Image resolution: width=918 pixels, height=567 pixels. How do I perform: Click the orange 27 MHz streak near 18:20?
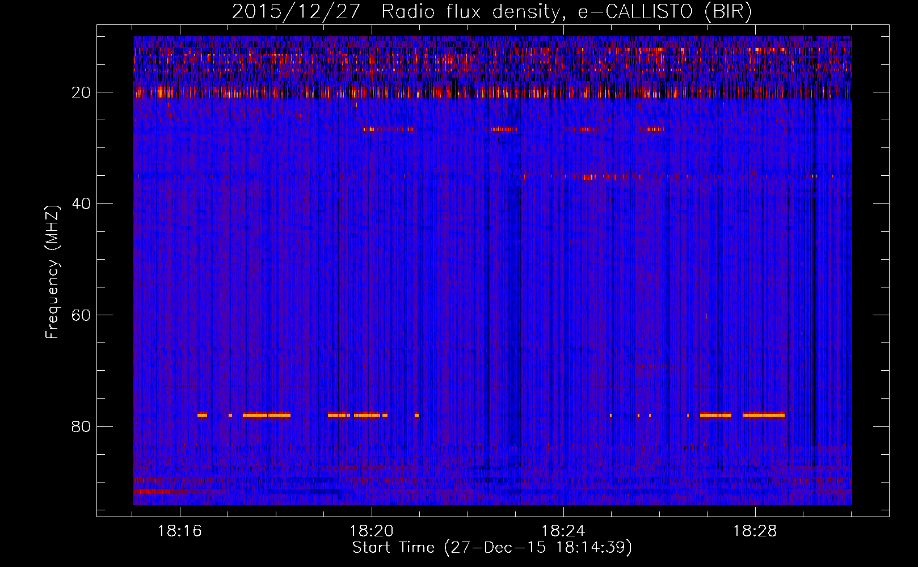click(x=389, y=129)
